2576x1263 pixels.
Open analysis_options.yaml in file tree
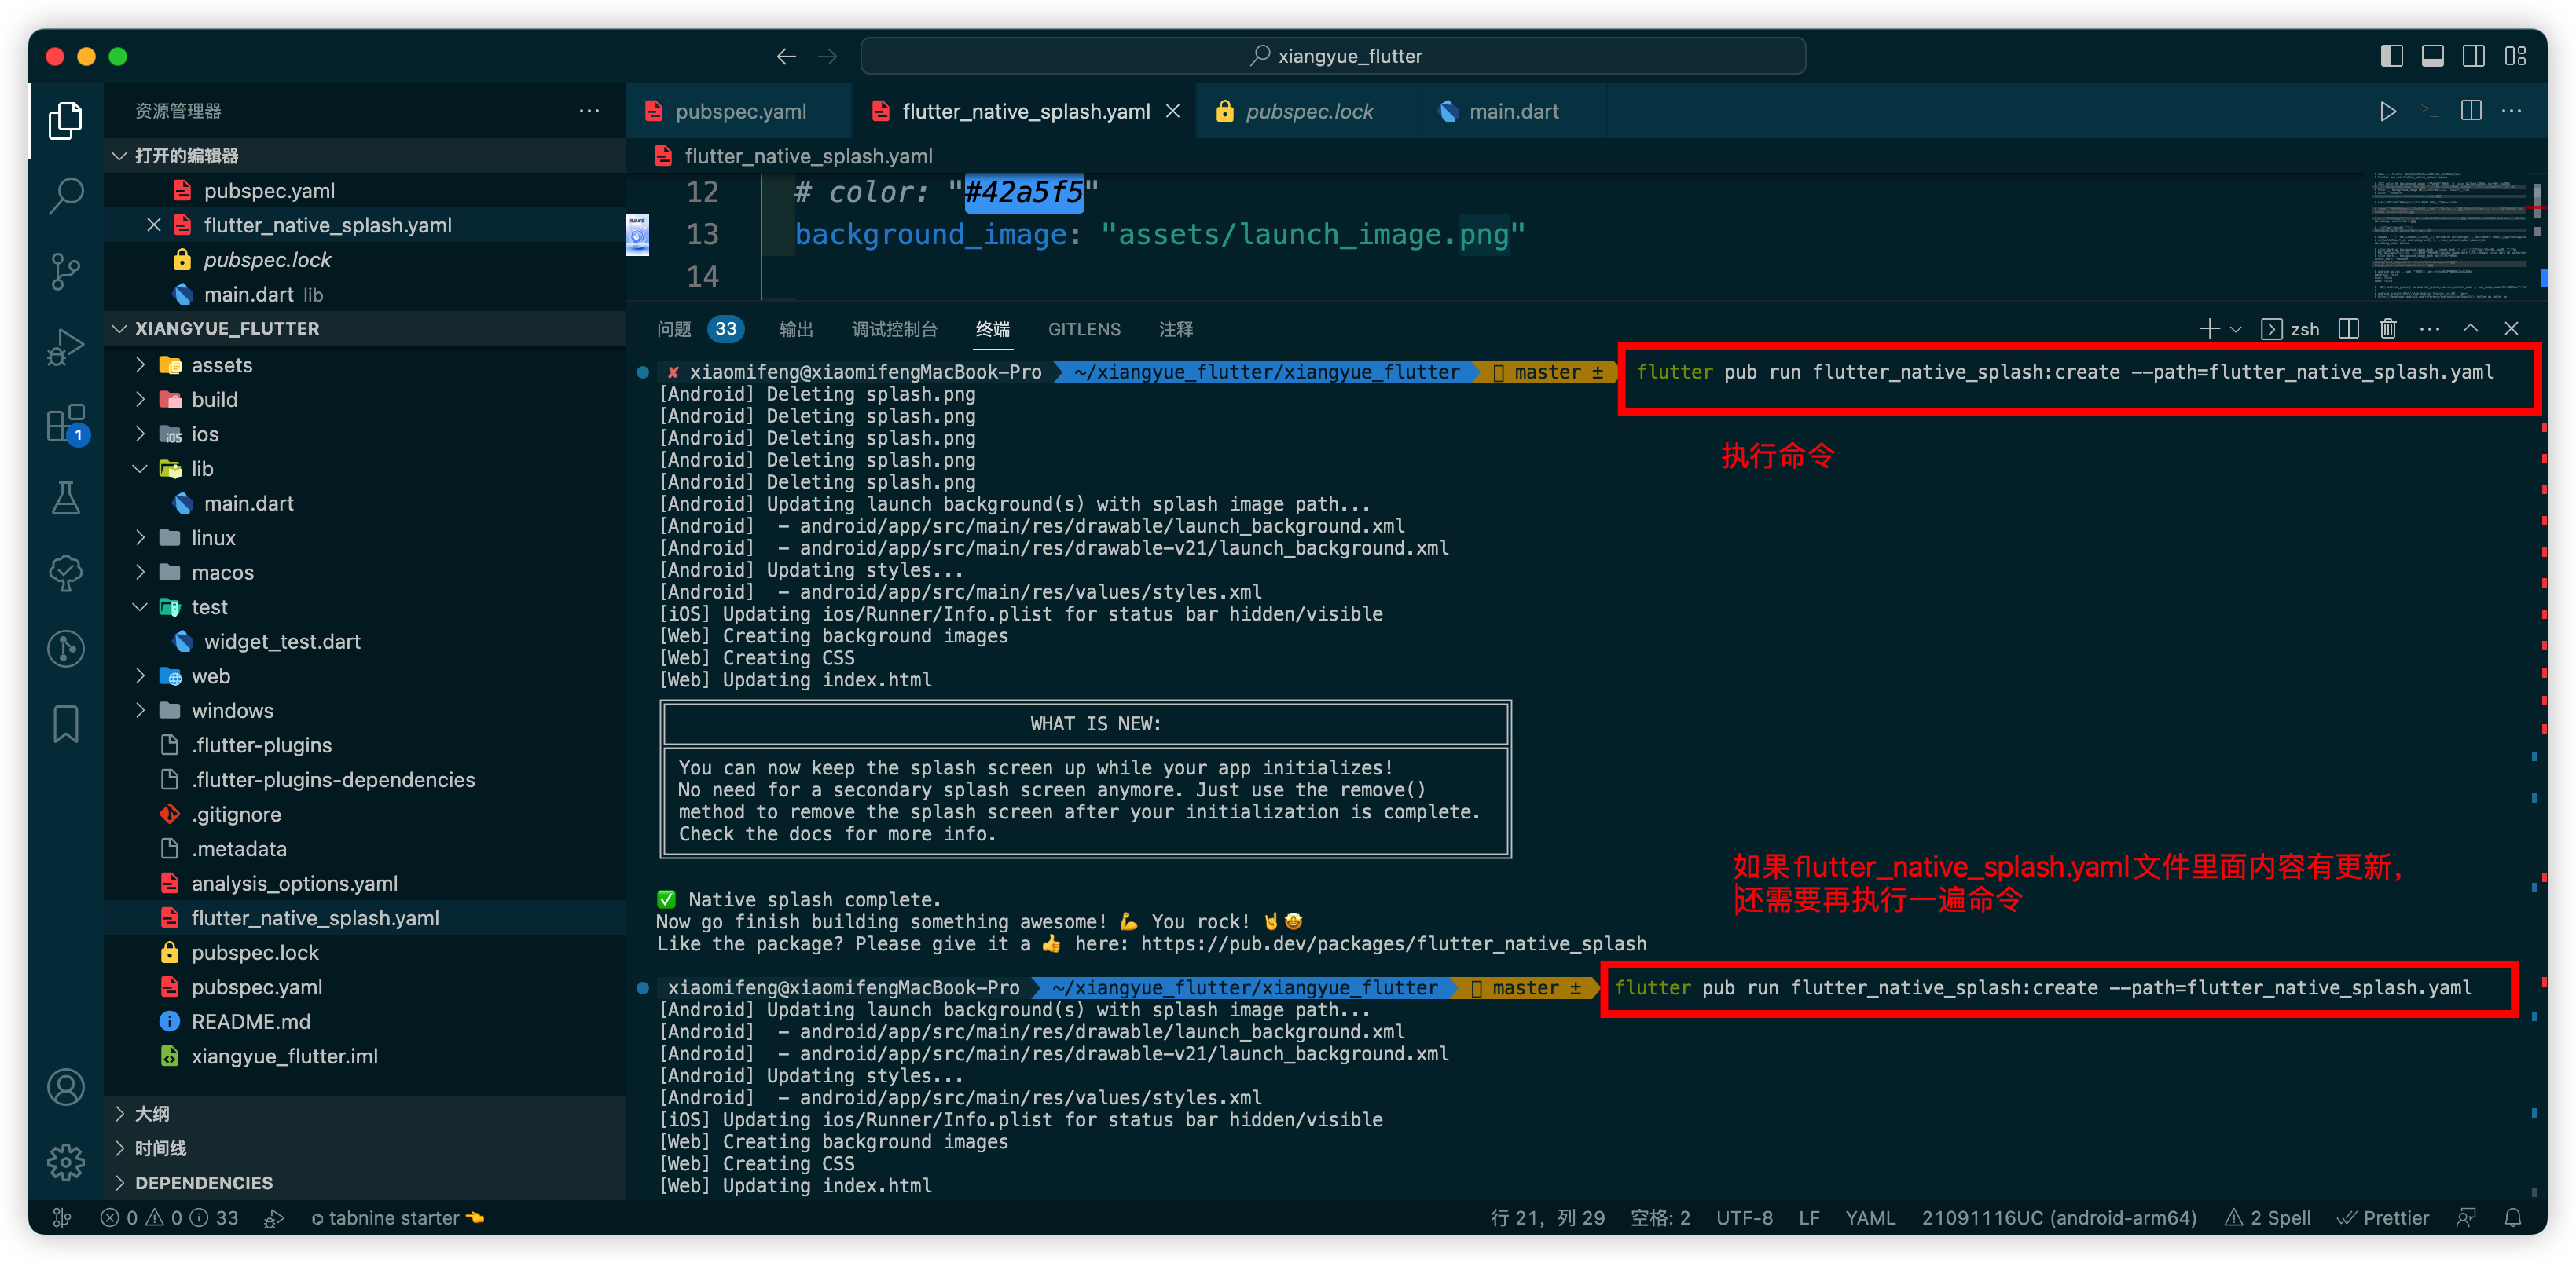click(365, 884)
